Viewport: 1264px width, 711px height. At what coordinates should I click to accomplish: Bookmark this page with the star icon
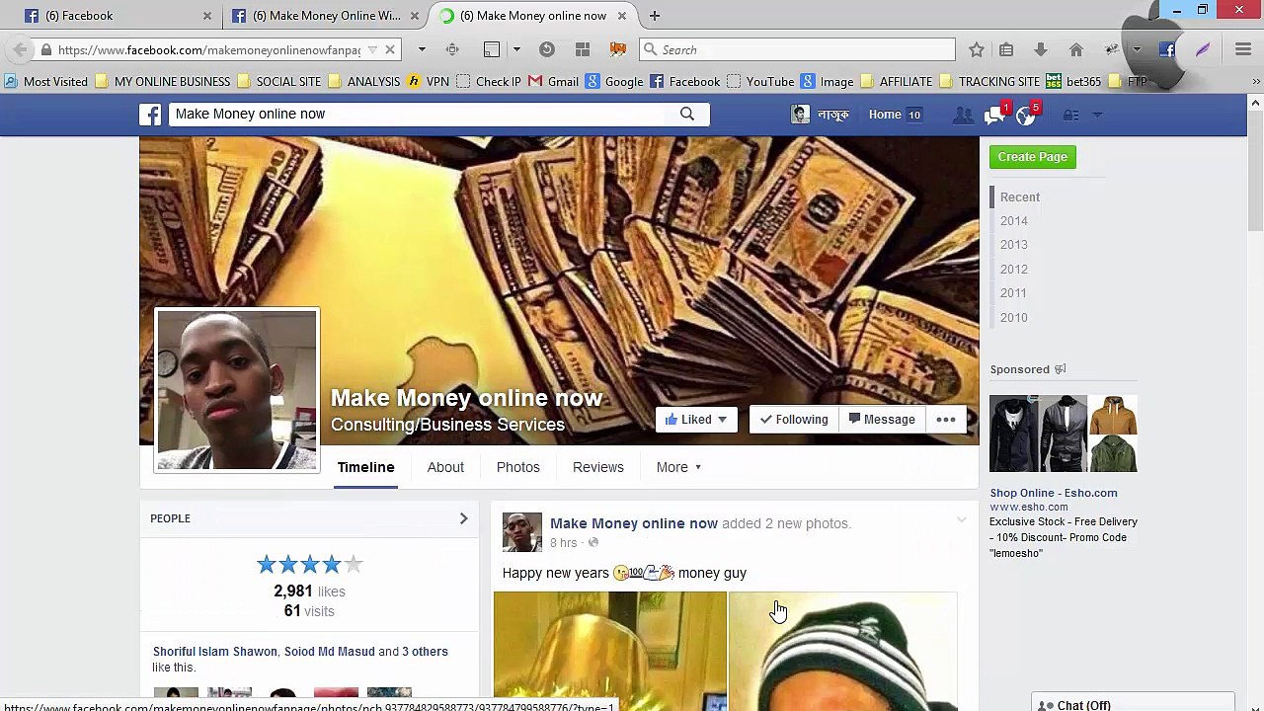point(976,49)
